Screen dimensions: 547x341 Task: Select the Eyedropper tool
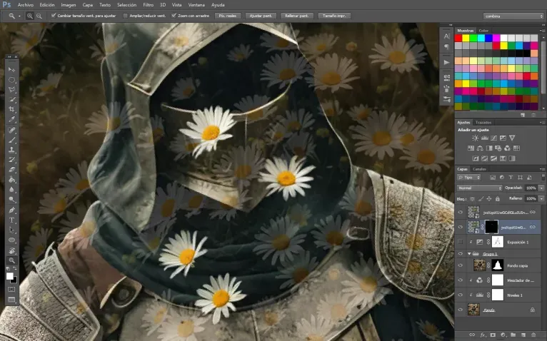[x=11, y=119]
